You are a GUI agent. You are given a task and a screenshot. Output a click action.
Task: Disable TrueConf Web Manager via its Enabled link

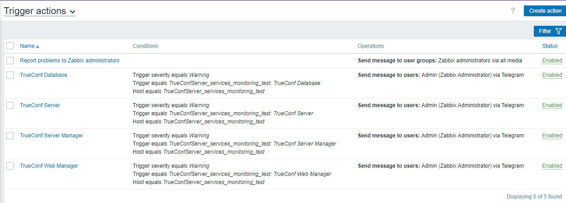tap(552, 166)
